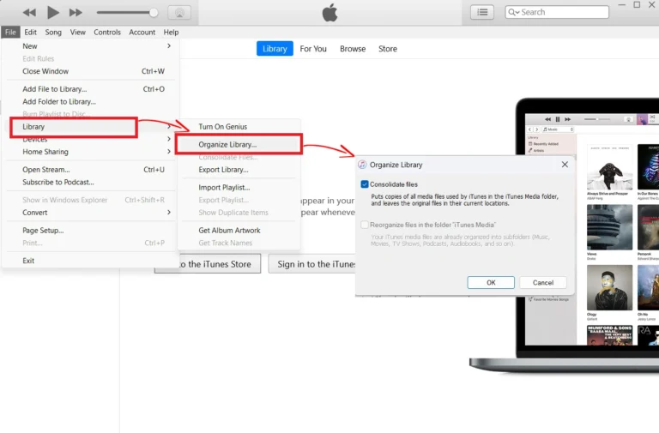This screenshot has height=433, width=659.
Task: Select Import Playlist item
Action: coord(239,188)
